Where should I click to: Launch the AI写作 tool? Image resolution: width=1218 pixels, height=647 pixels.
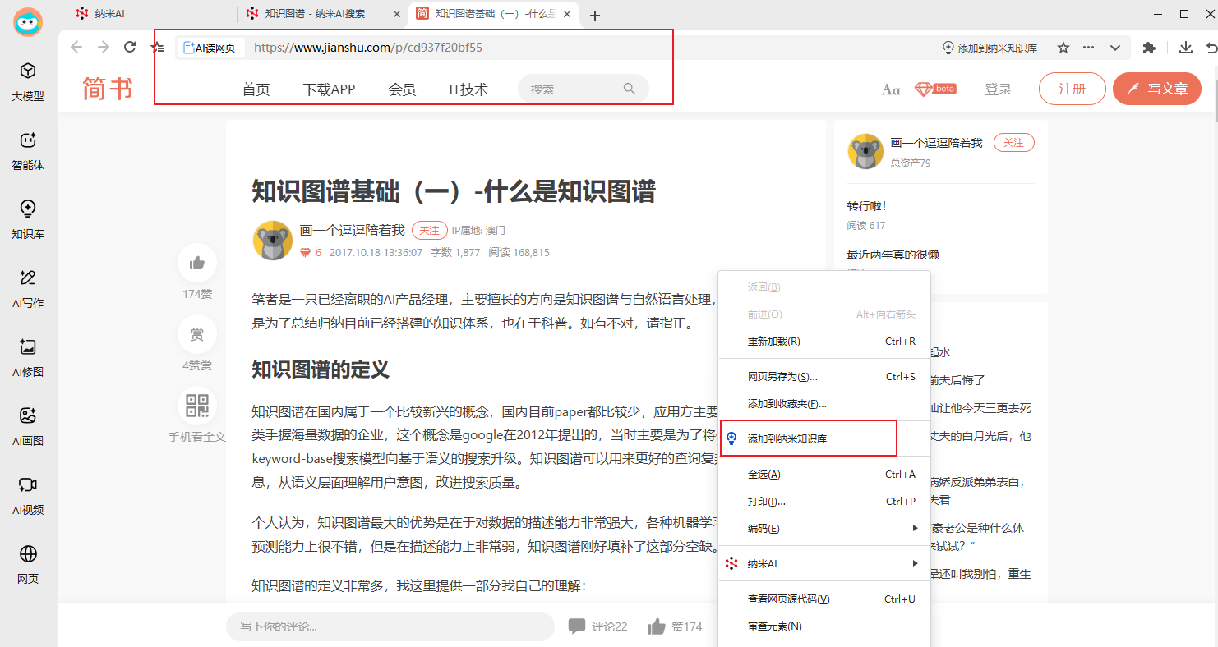click(x=28, y=289)
